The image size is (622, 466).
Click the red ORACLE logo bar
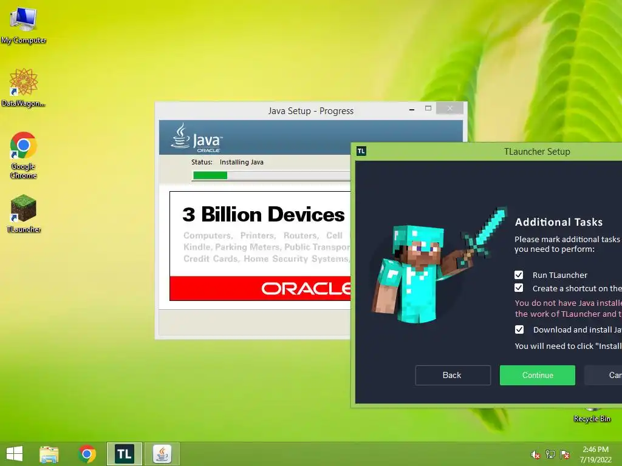260,288
